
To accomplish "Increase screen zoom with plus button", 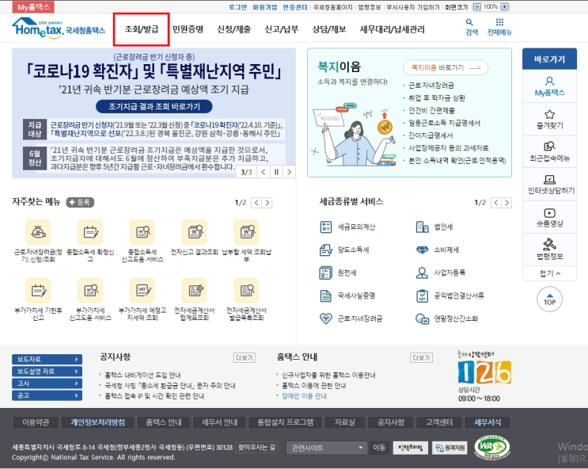I will pyautogui.click(x=505, y=7).
